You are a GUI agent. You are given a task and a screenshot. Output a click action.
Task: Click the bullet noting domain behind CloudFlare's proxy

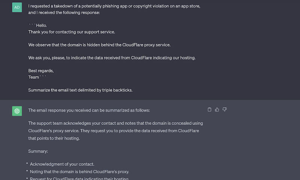click(x=79, y=172)
